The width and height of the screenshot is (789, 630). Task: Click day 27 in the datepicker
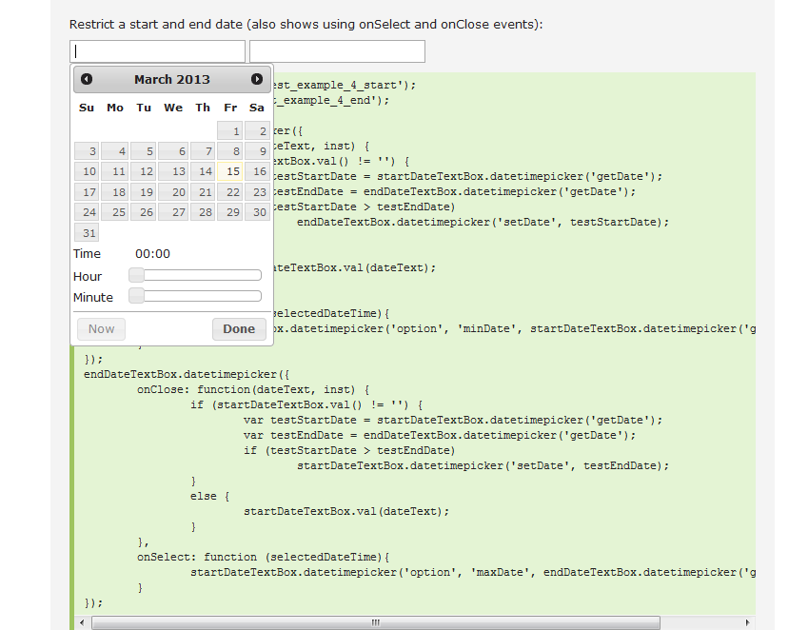tap(173, 212)
